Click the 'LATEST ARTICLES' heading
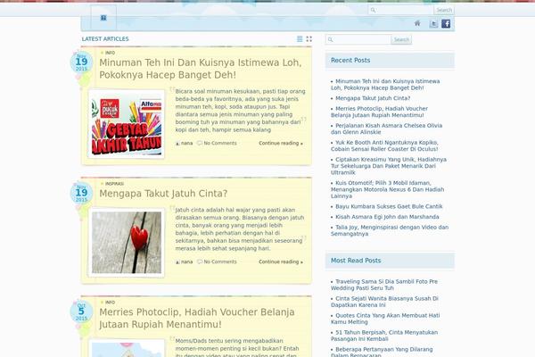This screenshot has width=535, height=357. (x=105, y=39)
